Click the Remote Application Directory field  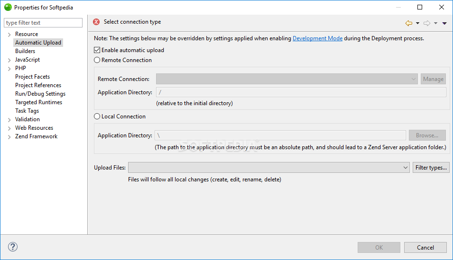[x=301, y=92]
